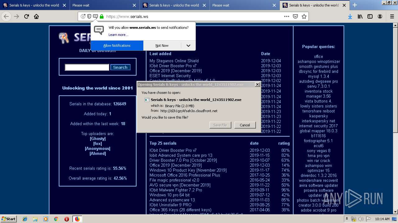Launch Chrome from the taskbar
Image resolution: width=398 pixels, height=223 pixels.
[x=56, y=219]
